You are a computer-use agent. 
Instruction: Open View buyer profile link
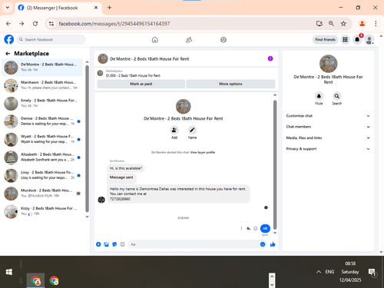203,152
